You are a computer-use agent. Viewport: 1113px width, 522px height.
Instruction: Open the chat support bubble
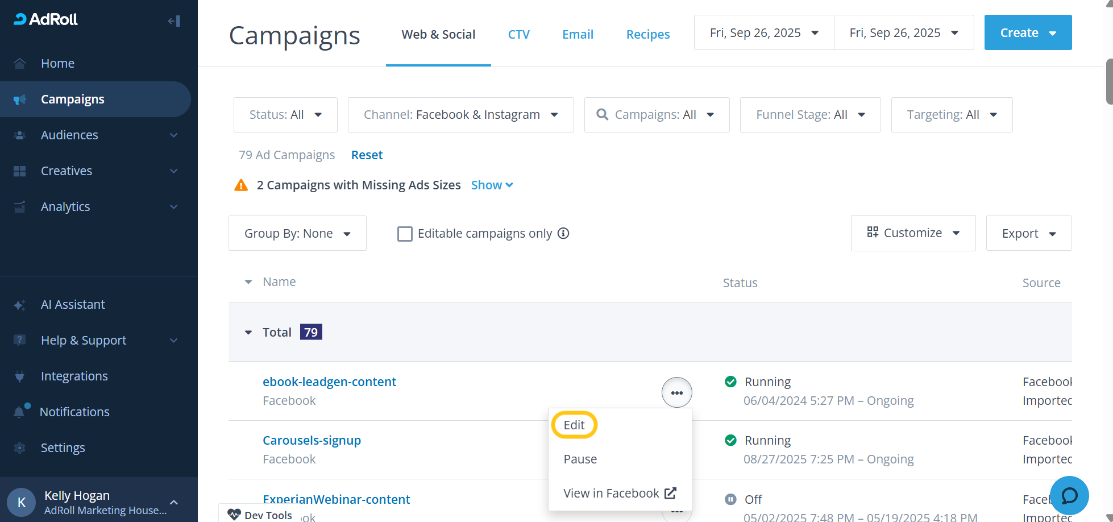coord(1069,495)
